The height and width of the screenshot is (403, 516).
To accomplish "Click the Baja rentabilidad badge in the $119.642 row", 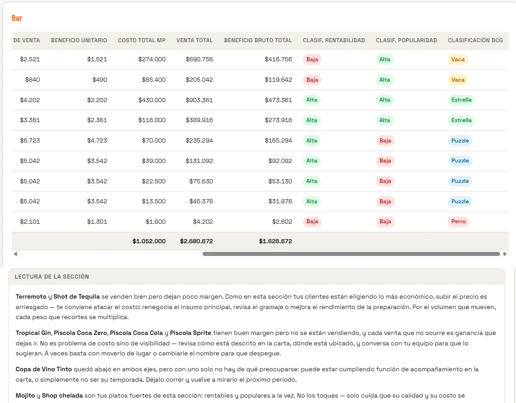I will tap(312, 80).
